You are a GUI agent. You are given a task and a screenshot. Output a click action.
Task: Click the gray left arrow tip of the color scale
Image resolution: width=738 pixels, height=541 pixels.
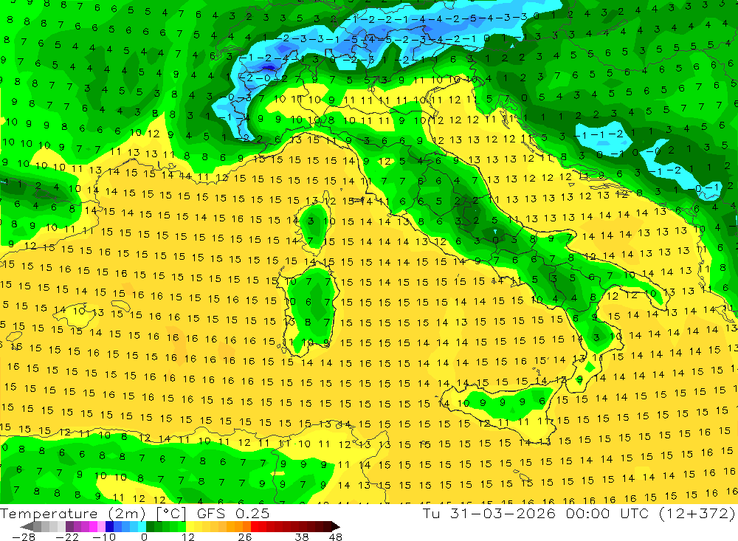click(27, 527)
